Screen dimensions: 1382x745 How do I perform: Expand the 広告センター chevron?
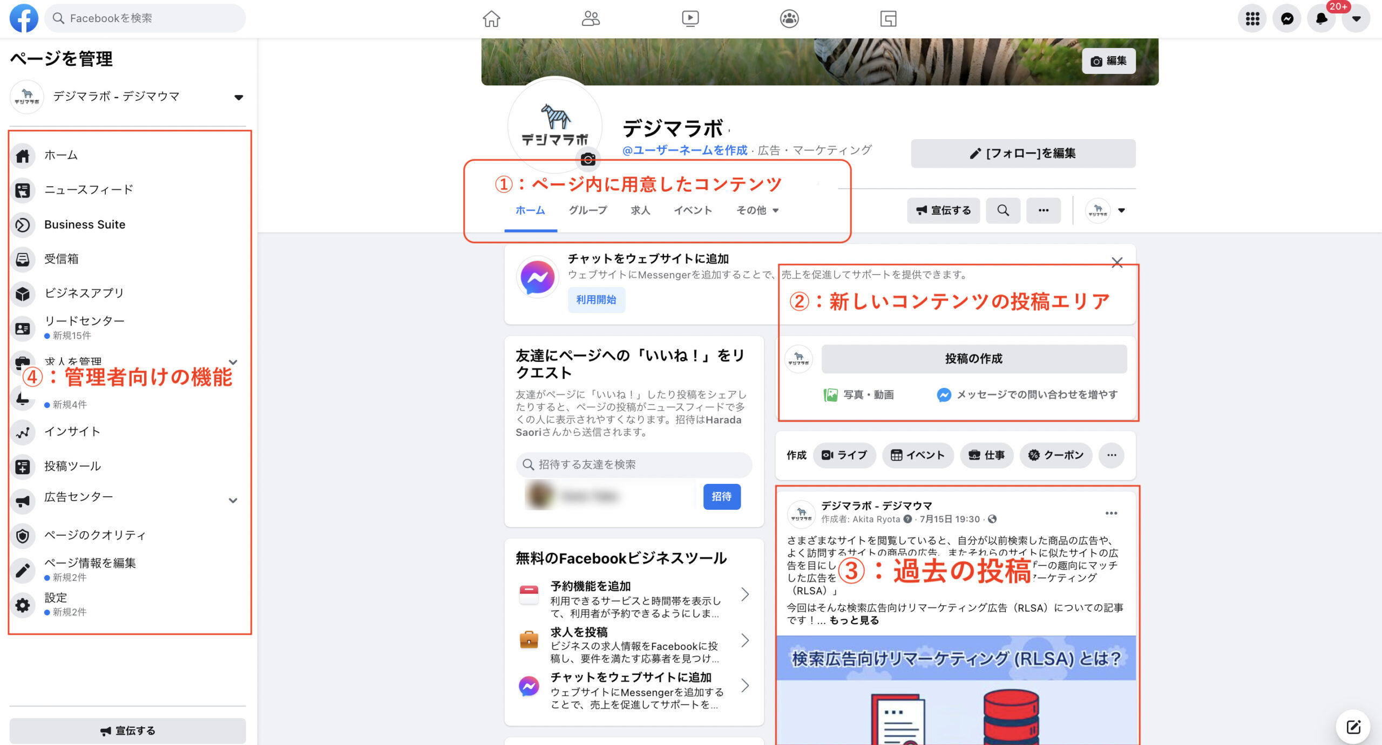click(233, 501)
